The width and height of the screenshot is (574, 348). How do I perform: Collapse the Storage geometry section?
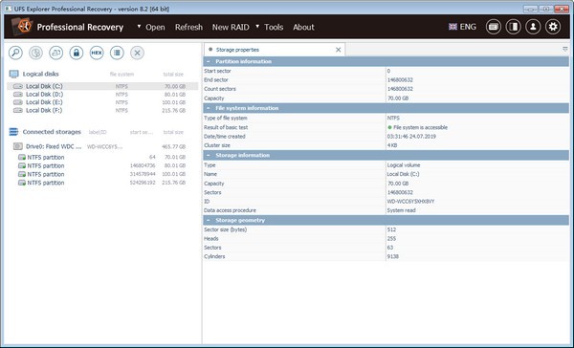209,220
